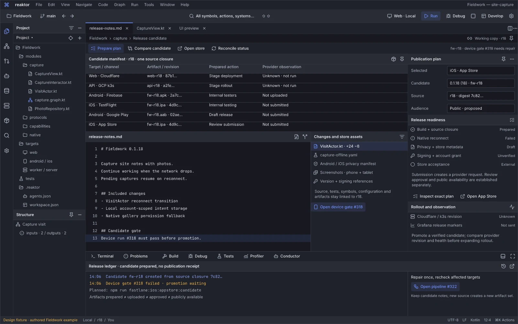
Task: Open ledger history clock icon
Action: click(503, 266)
